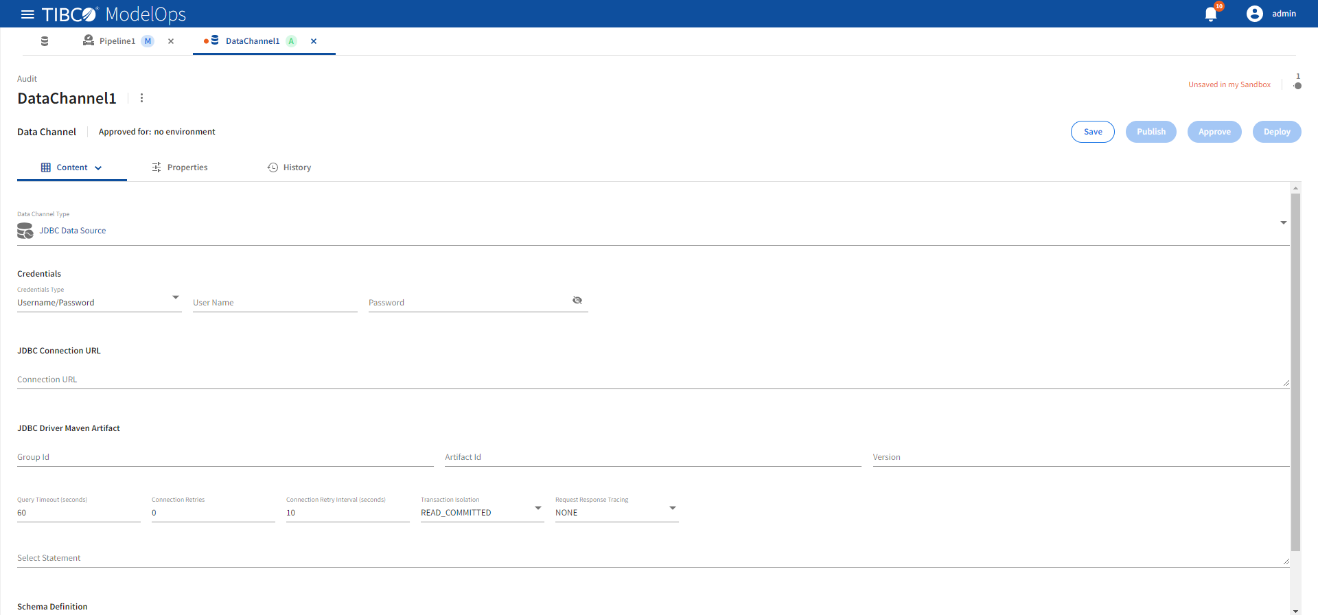Click the version indicator dot icon
Viewport: 1318px width, 615px height.
[x=1297, y=86]
